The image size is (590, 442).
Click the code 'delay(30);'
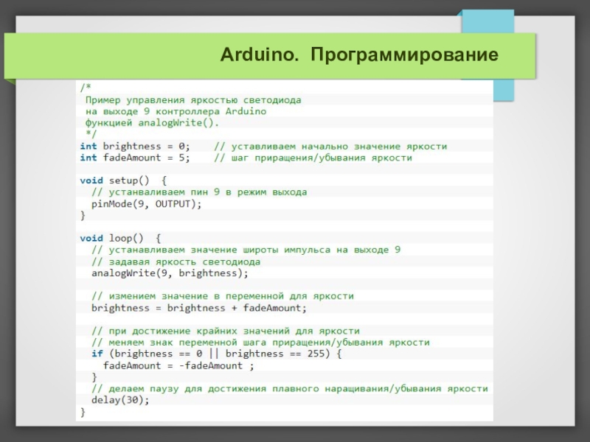(x=120, y=400)
